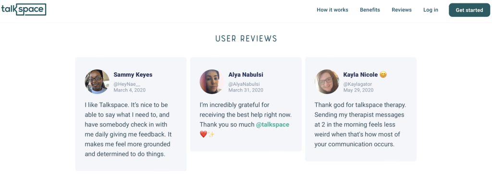
Task: Select the Kayla Nicole reviewer name
Action: (360, 75)
